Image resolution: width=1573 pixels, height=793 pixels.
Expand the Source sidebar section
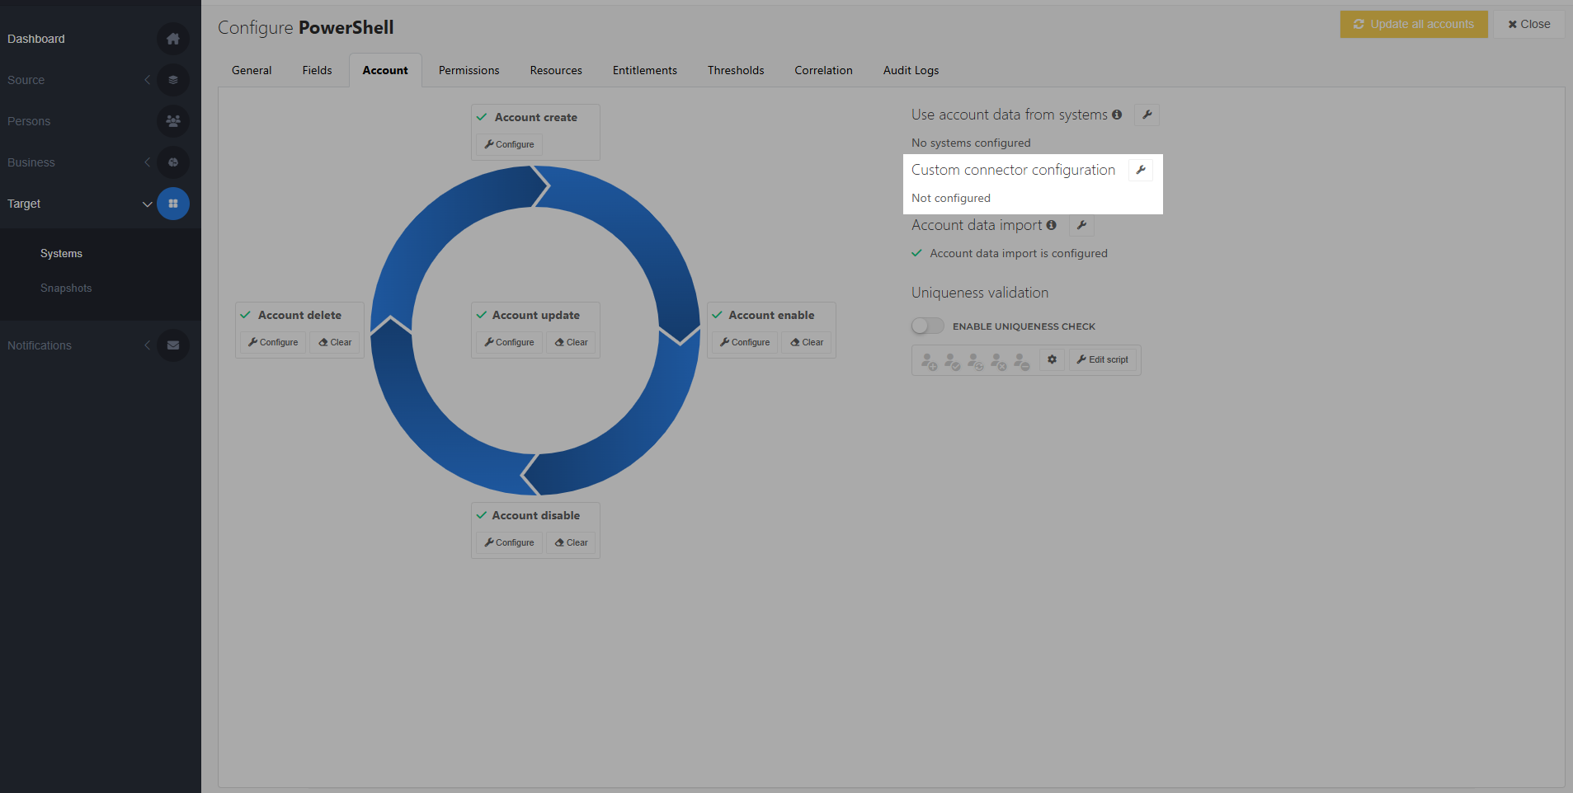[x=148, y=80]
